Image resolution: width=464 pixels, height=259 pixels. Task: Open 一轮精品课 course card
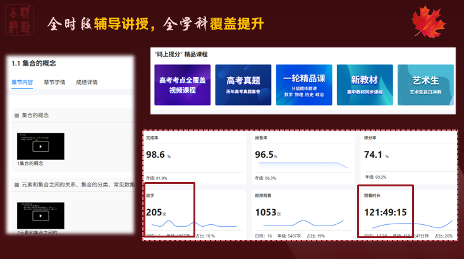click(x=304, y=85)
